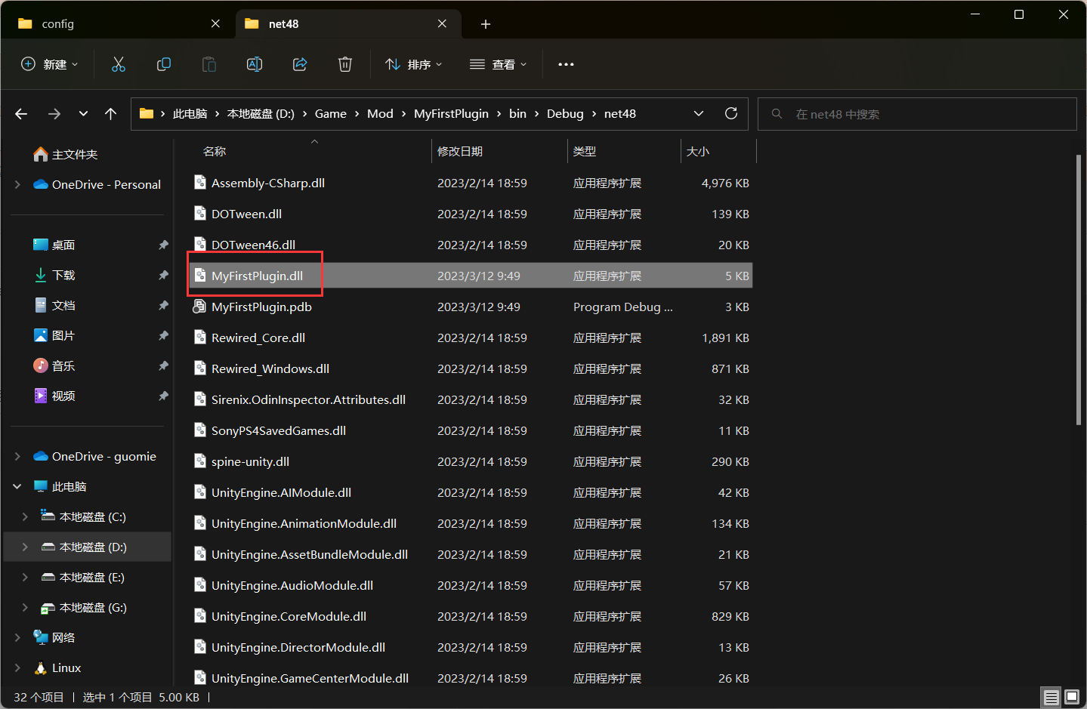Refresh the current folder view
This screenshot has height=709, width=1087.
click(730, 114)
